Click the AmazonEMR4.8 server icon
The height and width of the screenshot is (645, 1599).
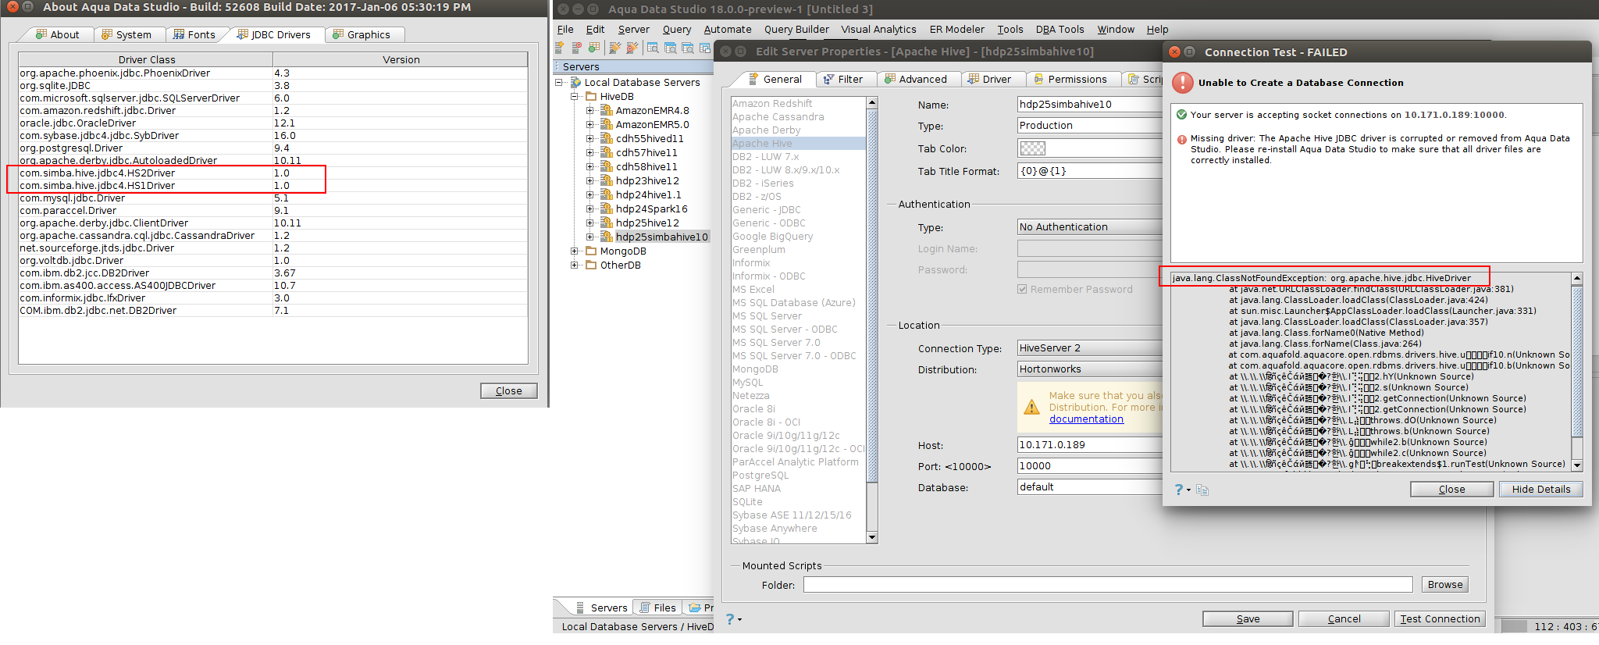(x=606, y=110)
